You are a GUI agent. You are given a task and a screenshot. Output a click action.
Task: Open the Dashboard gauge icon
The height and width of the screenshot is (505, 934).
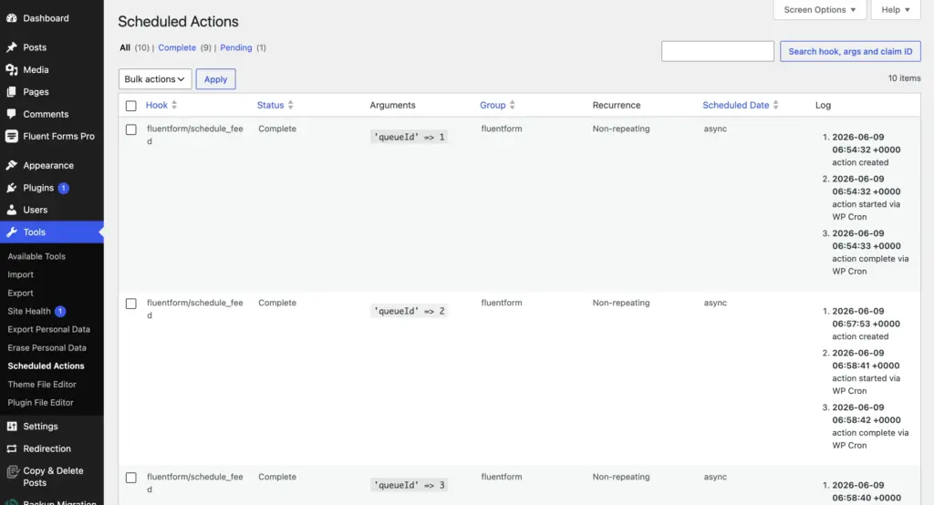(11, 18)
